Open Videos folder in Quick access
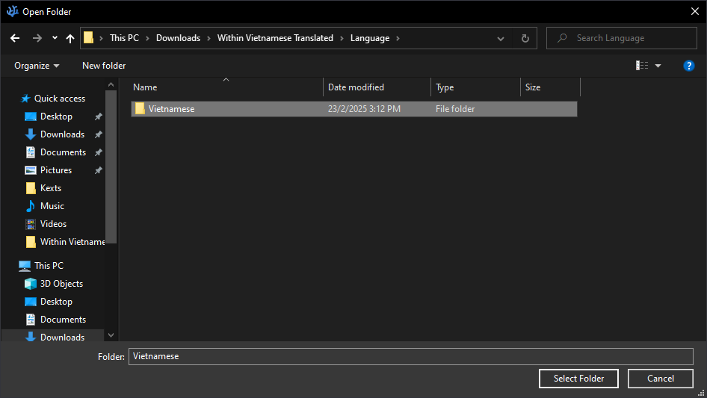 [53, 224]
